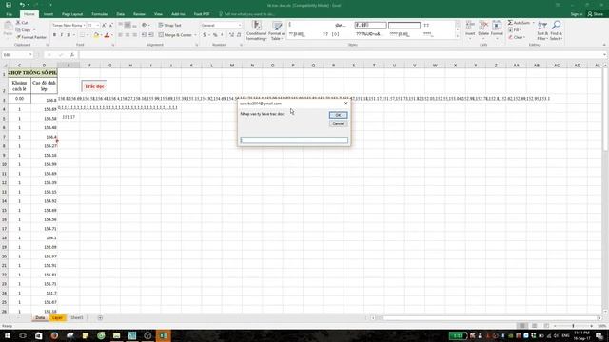The width and height of the screenshot is (609, 342).
Task: Activate the Format Painter
Action: click(31, 37)
